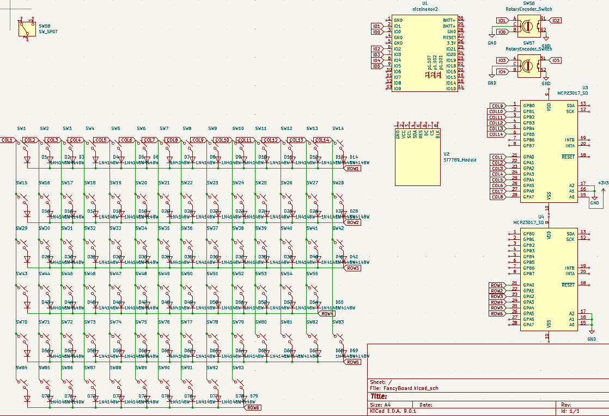Select the ROW6 label at matrix bottom
Image resolution: width=609 pixels, height=416 pixels.
[253, 408]
